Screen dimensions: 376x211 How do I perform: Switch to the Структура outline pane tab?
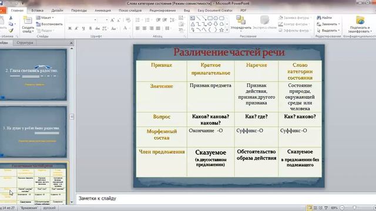pos(25,43)
